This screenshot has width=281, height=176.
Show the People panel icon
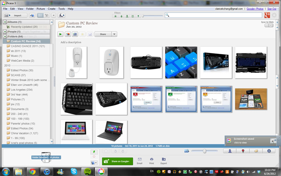[230, 151]
